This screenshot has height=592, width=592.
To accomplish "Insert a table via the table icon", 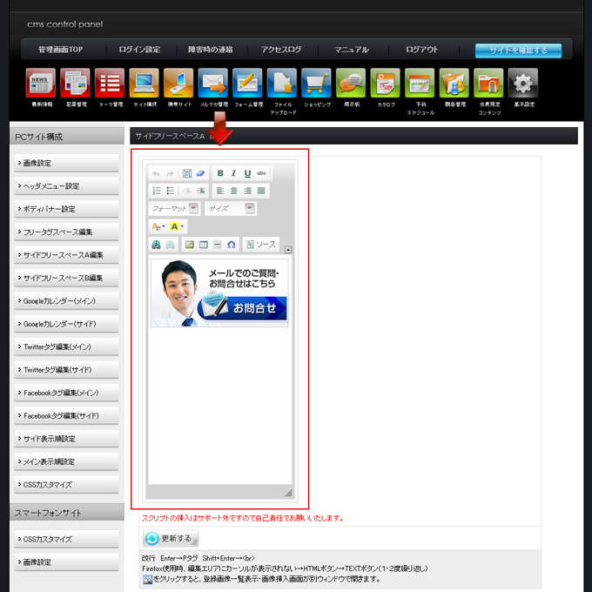I will click(x=203, y=245).
